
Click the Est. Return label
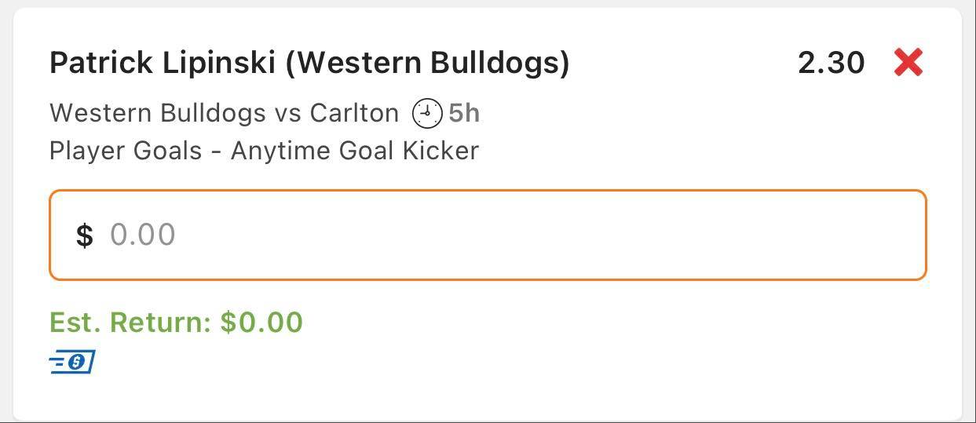(x=130, y=323)
